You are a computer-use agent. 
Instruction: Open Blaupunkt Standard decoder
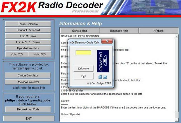point(28,30)
